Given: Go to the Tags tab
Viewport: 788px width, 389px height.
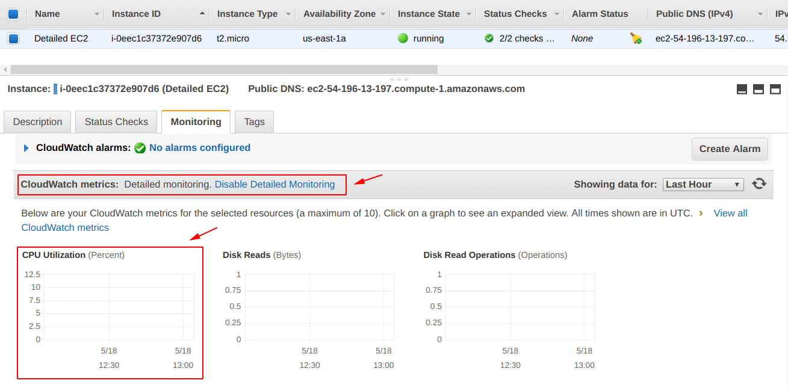Looking at the screenshot, I should coord(254,122).
